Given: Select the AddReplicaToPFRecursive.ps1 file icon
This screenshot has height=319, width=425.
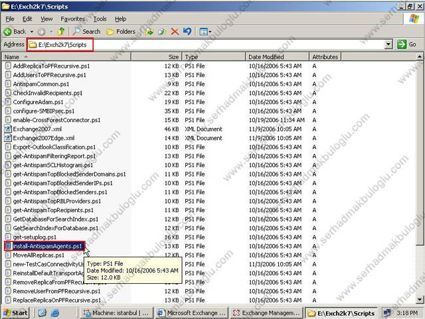Looking at the screenshot, I should click(8, 66).
